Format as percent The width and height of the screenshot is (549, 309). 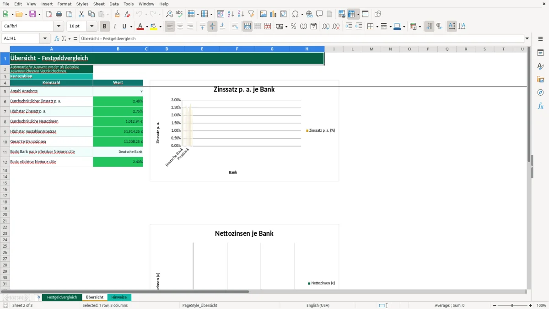(x=293, y=27)
